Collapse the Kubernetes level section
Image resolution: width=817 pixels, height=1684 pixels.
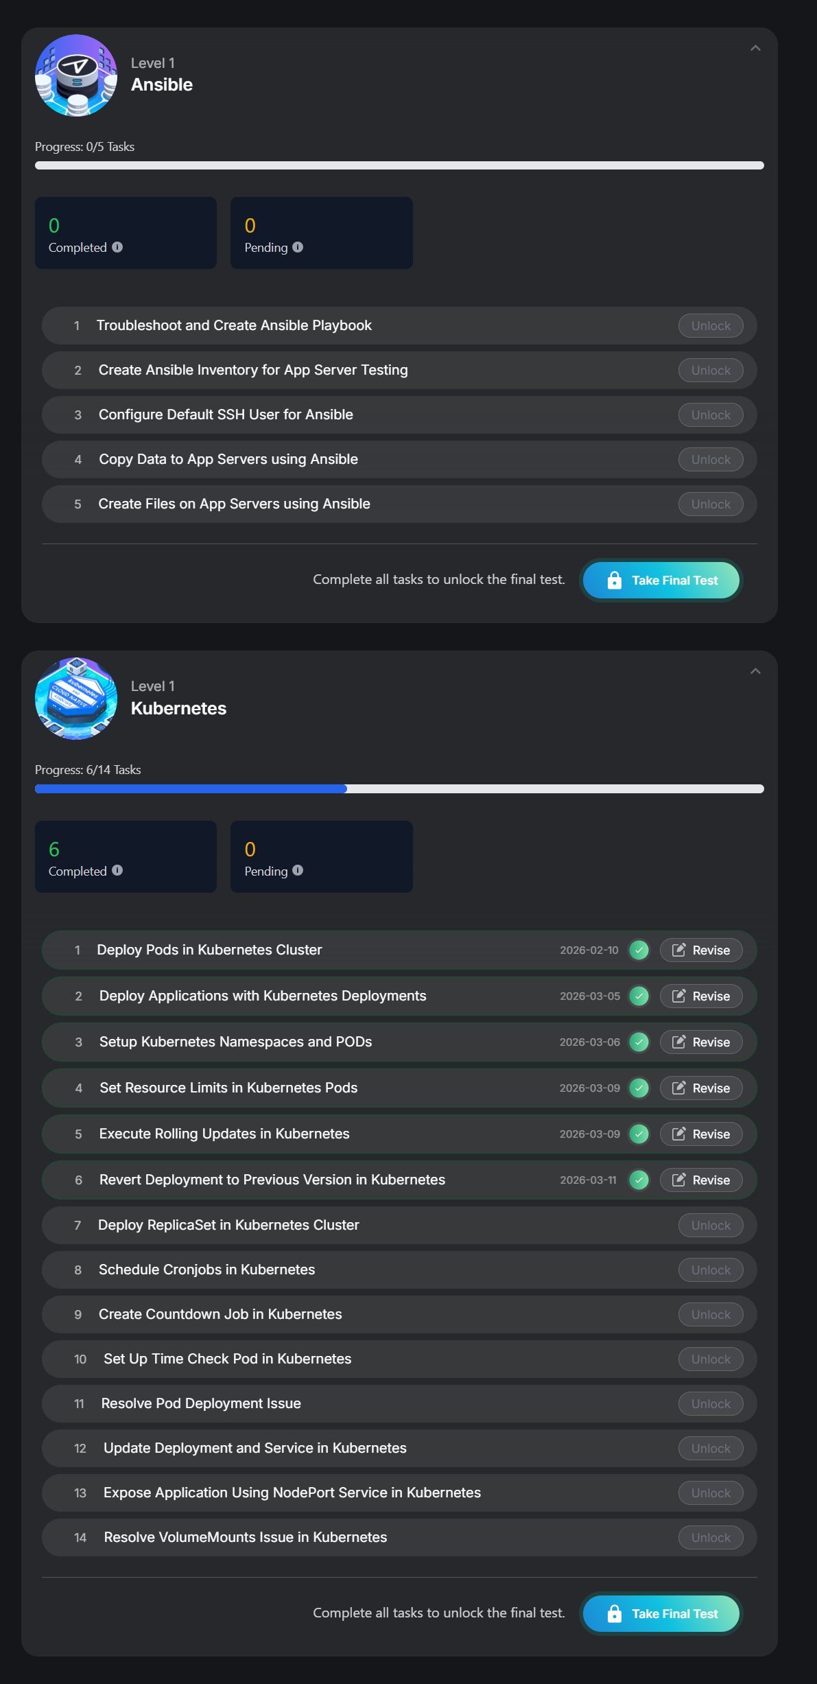755,671
